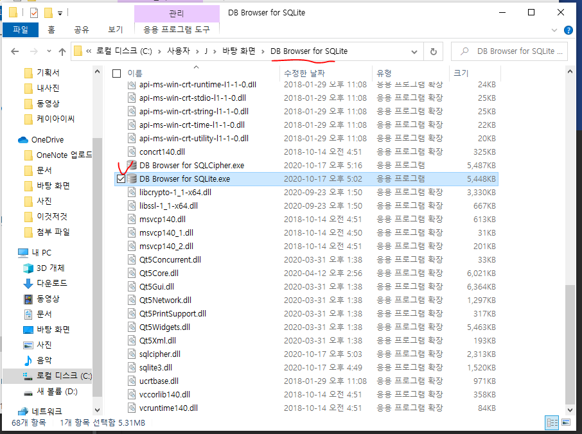The image size is (582, 434).
Task: Open the address bar history dropdown
Action: pyautogui.click(x=414, y=52)
